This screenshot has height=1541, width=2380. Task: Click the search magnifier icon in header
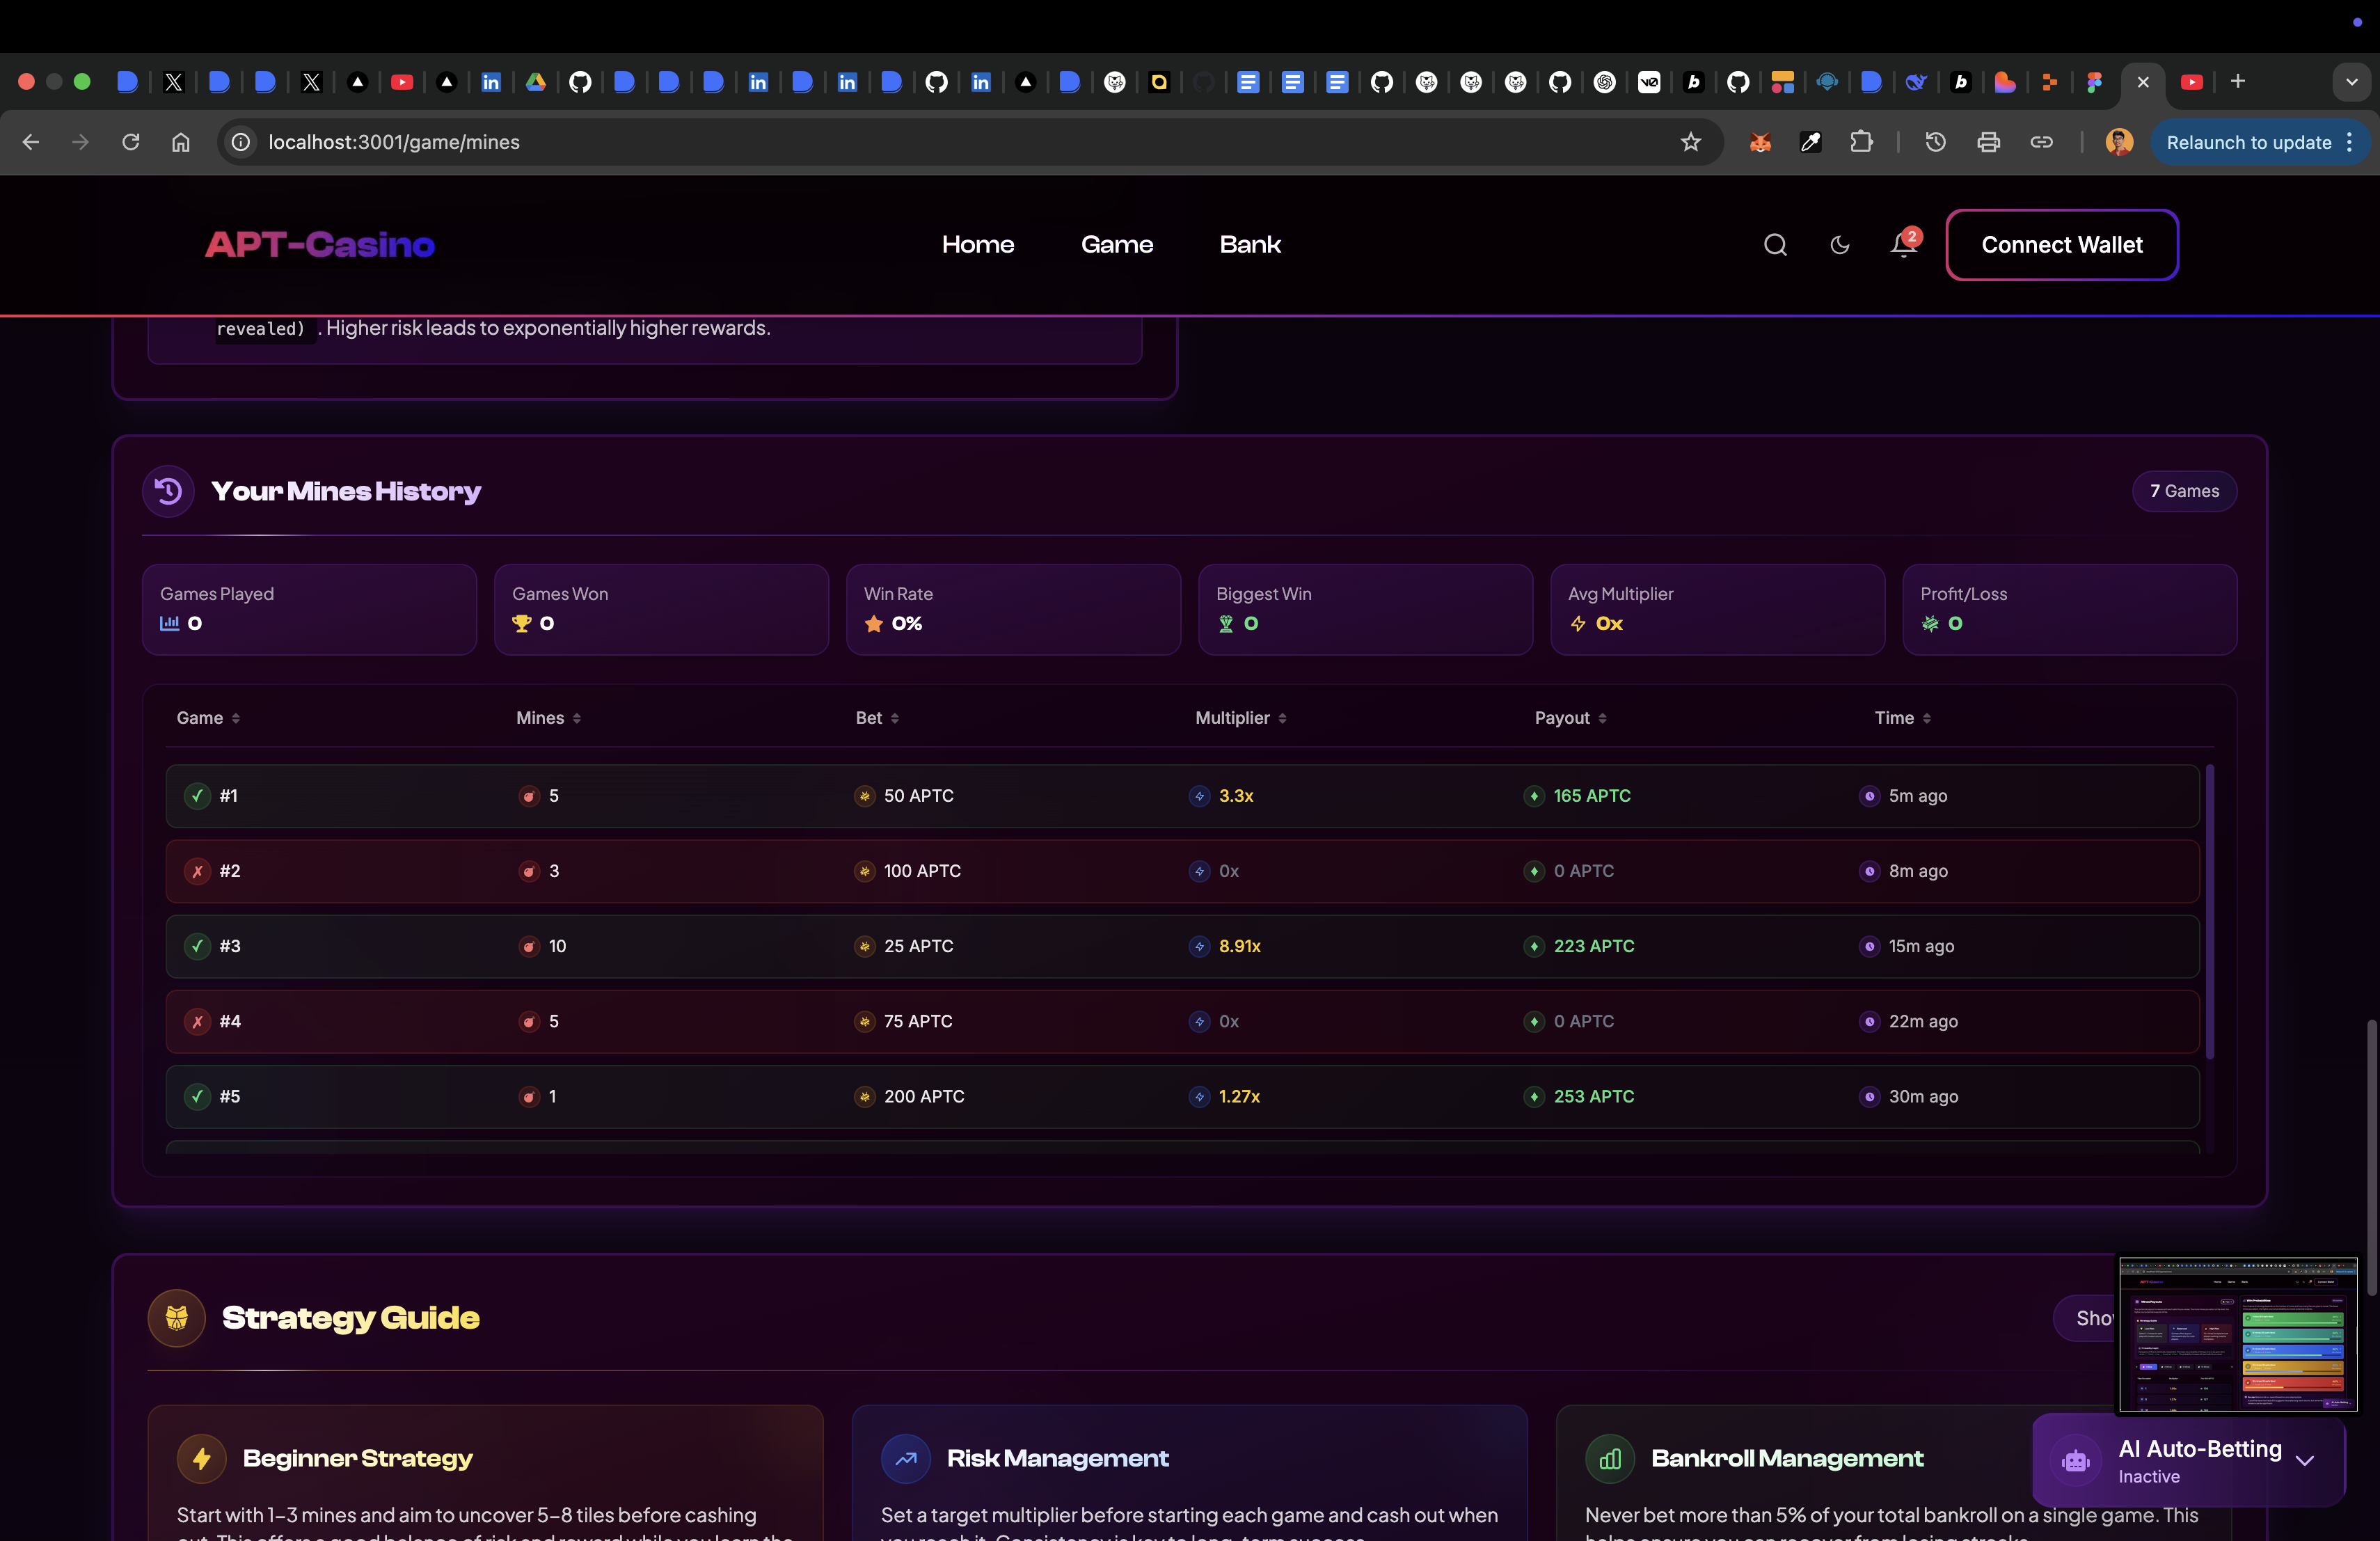(1775, 245)
